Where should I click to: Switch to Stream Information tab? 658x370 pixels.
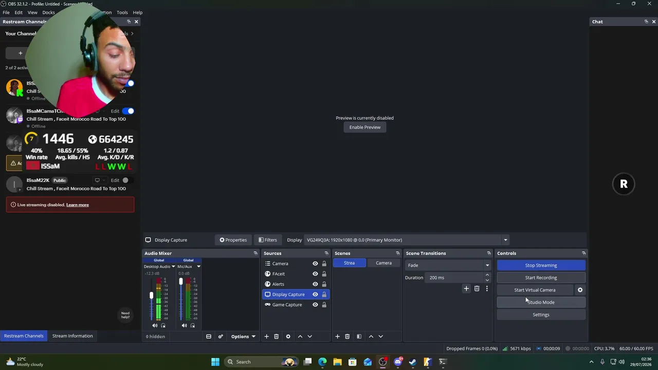pyautogui.click(x=72, y=336)
